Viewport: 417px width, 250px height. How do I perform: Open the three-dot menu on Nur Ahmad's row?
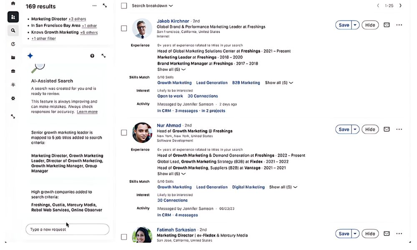click(x=399, y=129)
